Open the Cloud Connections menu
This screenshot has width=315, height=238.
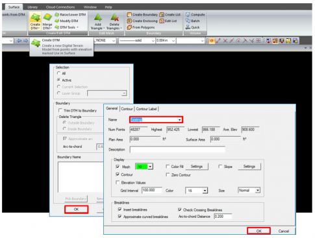(60, 7)
